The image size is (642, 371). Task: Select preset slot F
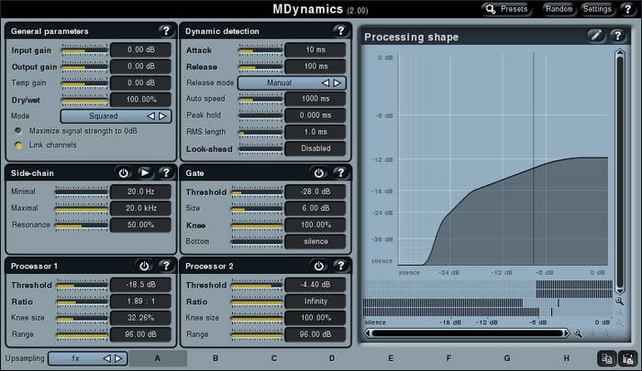pos(448,358)
